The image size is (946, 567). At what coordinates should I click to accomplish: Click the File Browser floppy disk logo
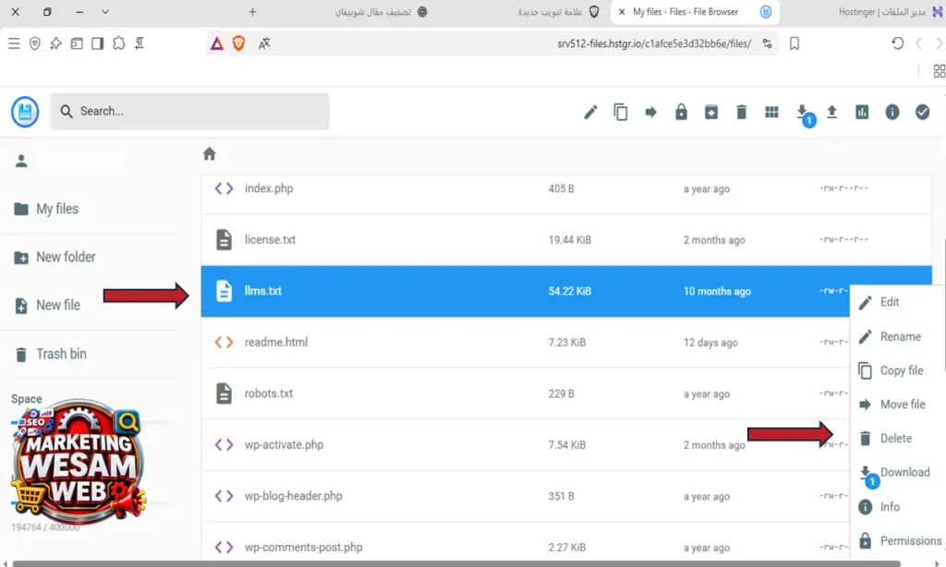tap(25, 112)
